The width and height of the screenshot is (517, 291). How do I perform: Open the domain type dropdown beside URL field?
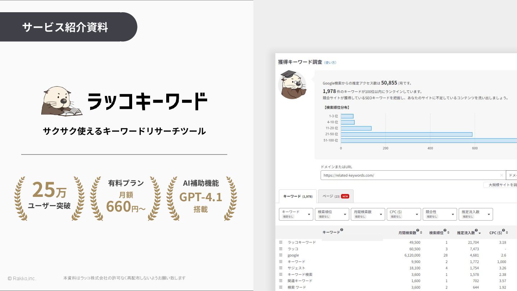click(512, 175)
